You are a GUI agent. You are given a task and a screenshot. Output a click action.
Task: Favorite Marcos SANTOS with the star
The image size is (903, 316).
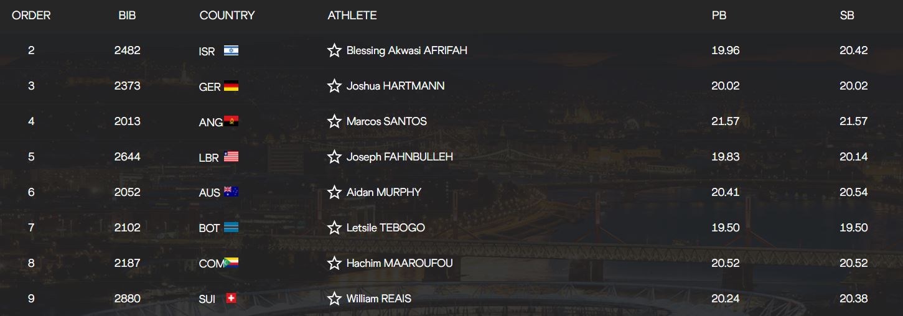(334, 121)
